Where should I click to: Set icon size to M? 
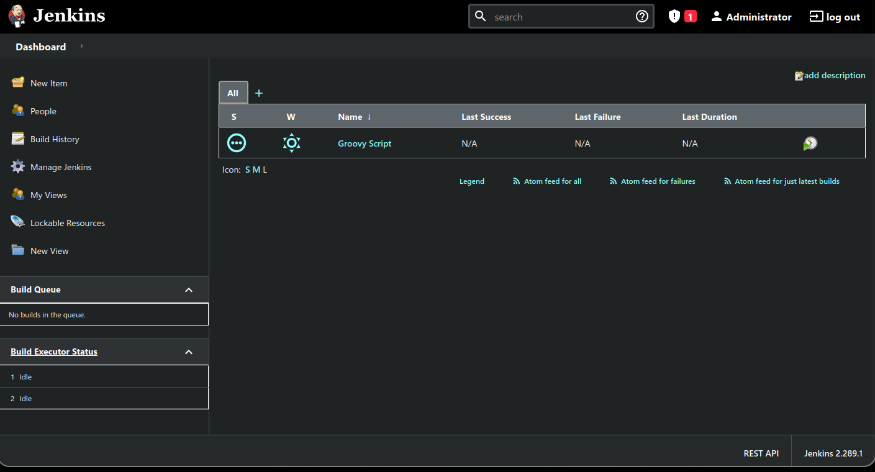(256, 170)
